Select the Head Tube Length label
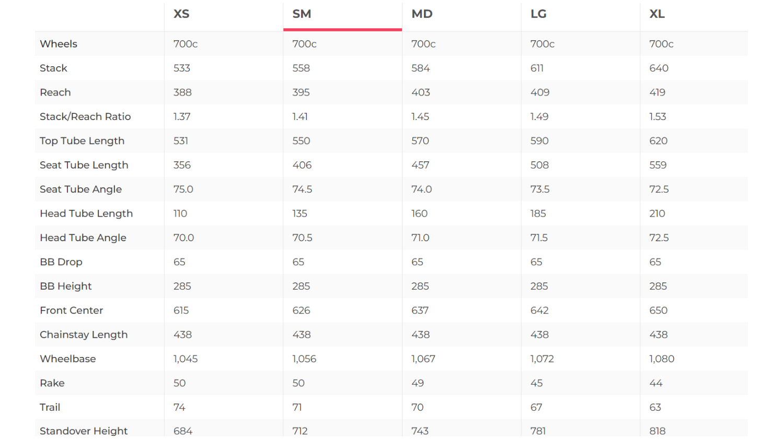 [86, 213]
